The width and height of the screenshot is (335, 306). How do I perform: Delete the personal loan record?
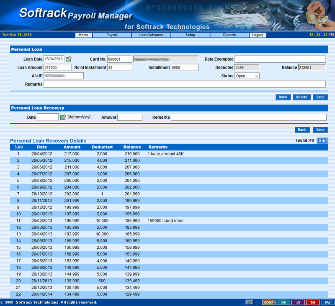point(301,97)
